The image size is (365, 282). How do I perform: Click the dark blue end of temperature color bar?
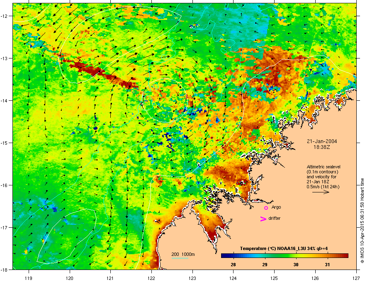coord(224,256)
